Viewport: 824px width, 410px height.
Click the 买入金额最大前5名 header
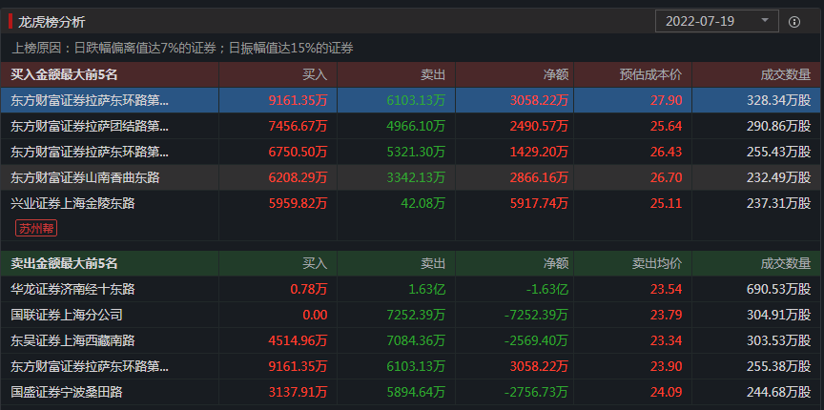tap(64, 74)
